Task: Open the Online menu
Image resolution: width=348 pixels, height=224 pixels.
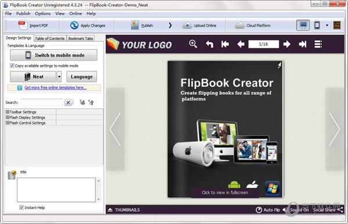Action: click(x=75, y=13)
